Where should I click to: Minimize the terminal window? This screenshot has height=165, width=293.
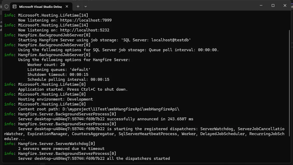(x=261, y=6)
